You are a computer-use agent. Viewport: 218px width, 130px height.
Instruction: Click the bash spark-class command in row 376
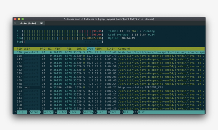pos(161,52)
